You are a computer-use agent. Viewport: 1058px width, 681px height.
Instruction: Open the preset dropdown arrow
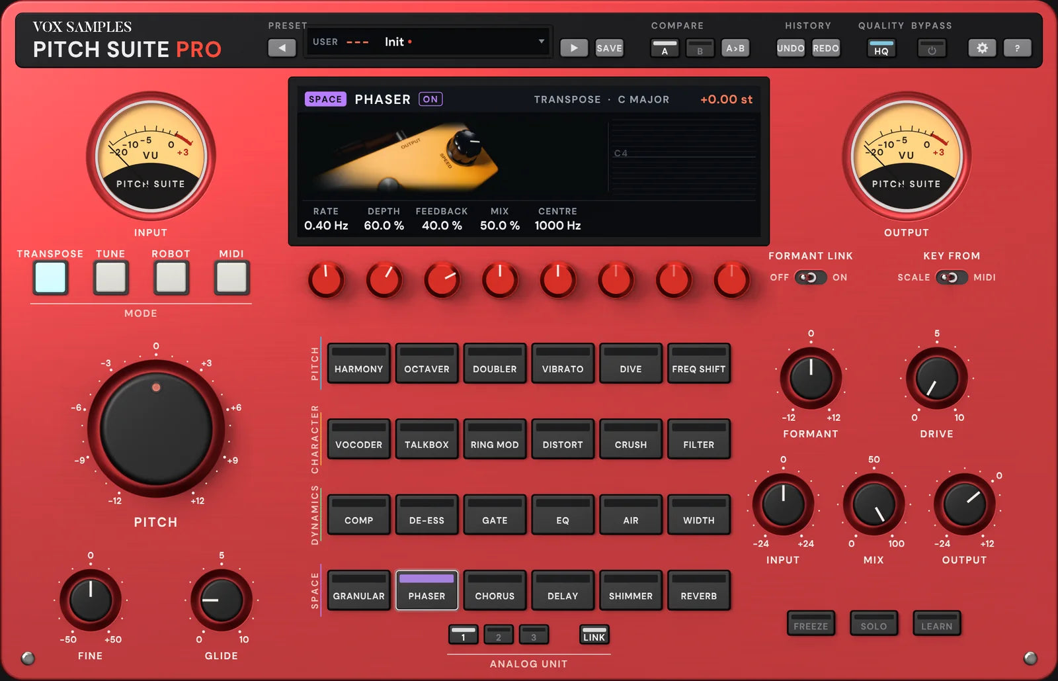542,41
